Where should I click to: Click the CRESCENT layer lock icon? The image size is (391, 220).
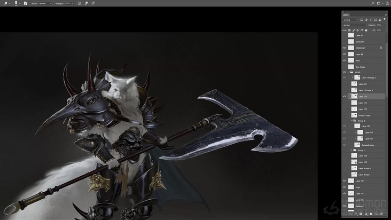(381, 48)
